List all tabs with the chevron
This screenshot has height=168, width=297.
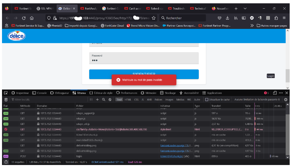point(245,9)
